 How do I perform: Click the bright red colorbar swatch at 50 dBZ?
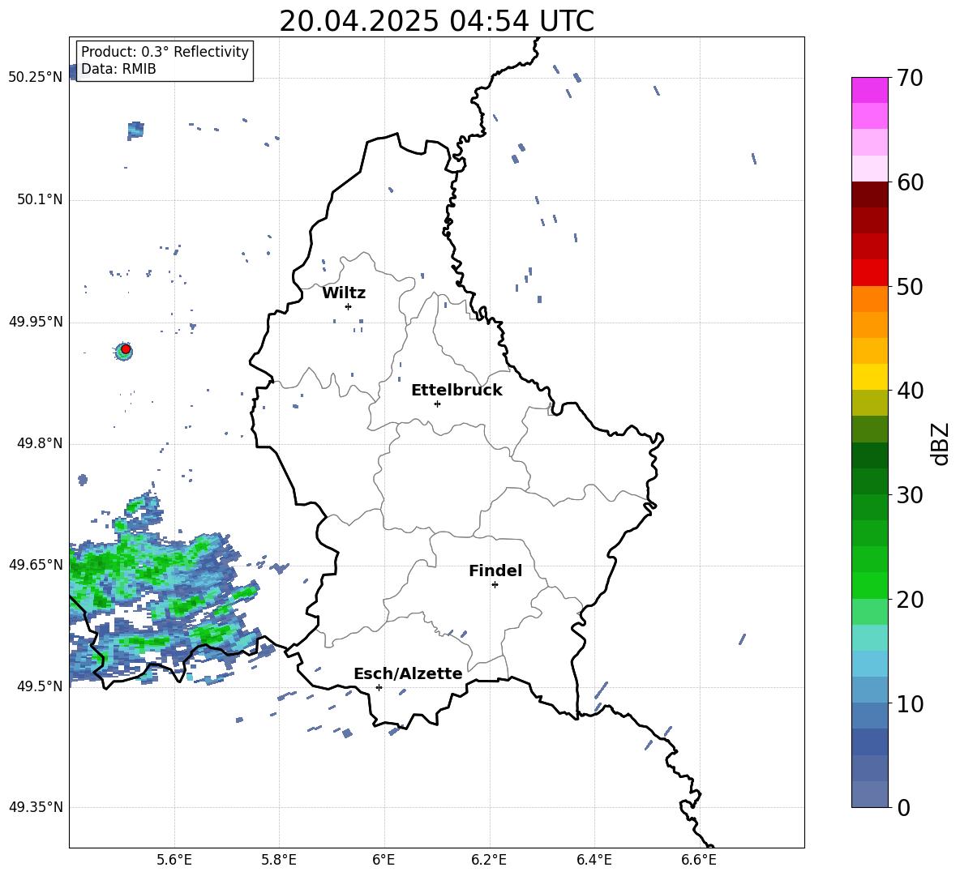870,273
